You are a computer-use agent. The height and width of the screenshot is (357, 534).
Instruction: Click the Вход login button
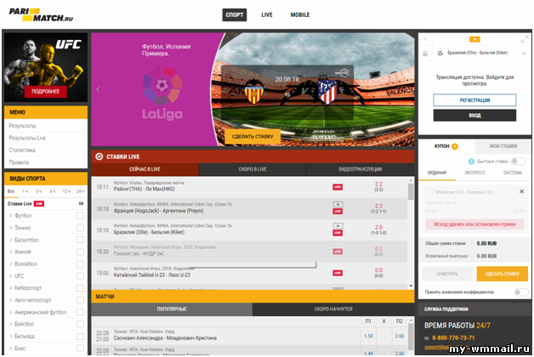(474, 116)
